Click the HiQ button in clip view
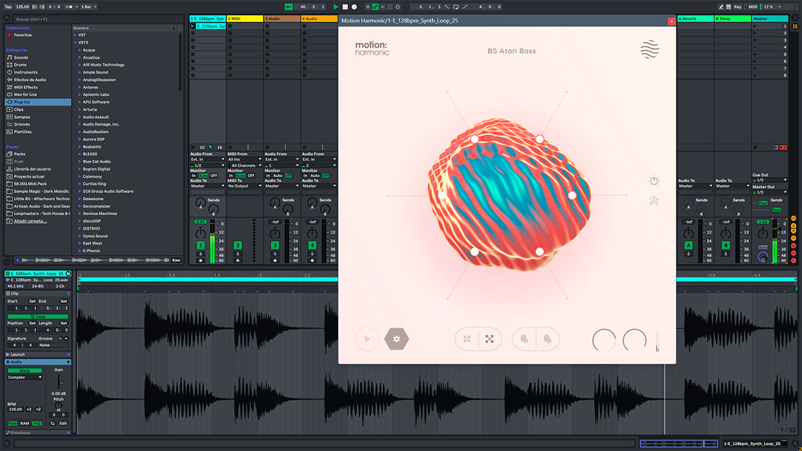Image resolution: width=802 pixels, height=451 pixels. [x=37, y=423]
